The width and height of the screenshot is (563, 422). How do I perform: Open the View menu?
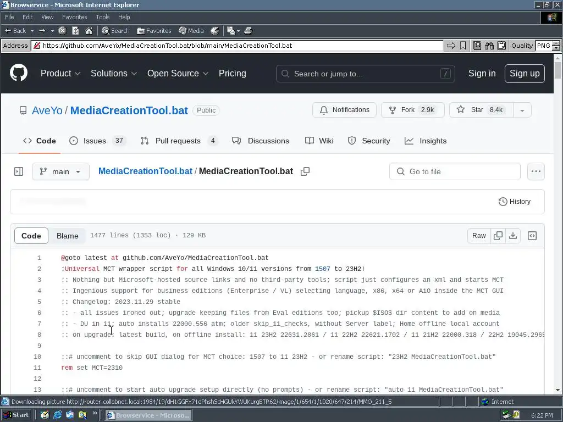tap(47, 17)
